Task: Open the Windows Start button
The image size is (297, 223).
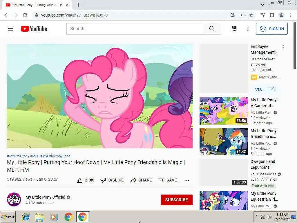Action: pos(8,217)
